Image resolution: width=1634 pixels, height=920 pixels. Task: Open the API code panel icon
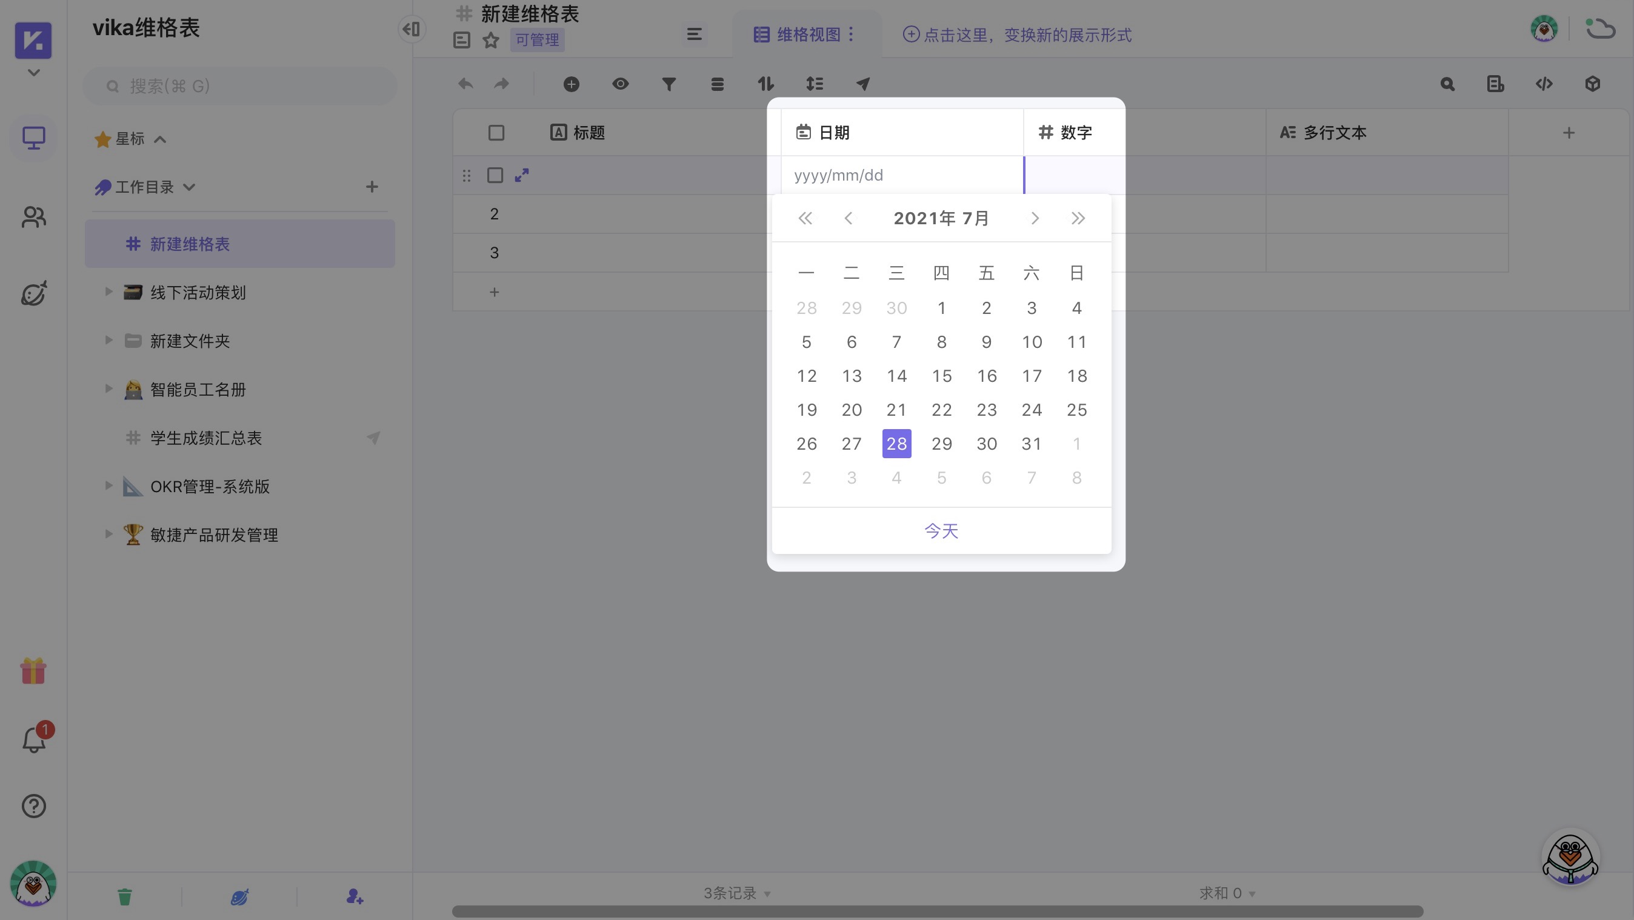click(1544, 84)
